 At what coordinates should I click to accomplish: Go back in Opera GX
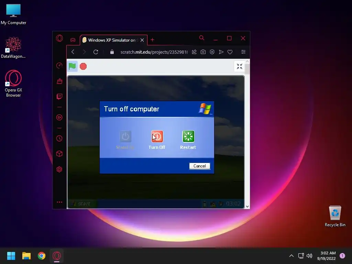[73, 52]
